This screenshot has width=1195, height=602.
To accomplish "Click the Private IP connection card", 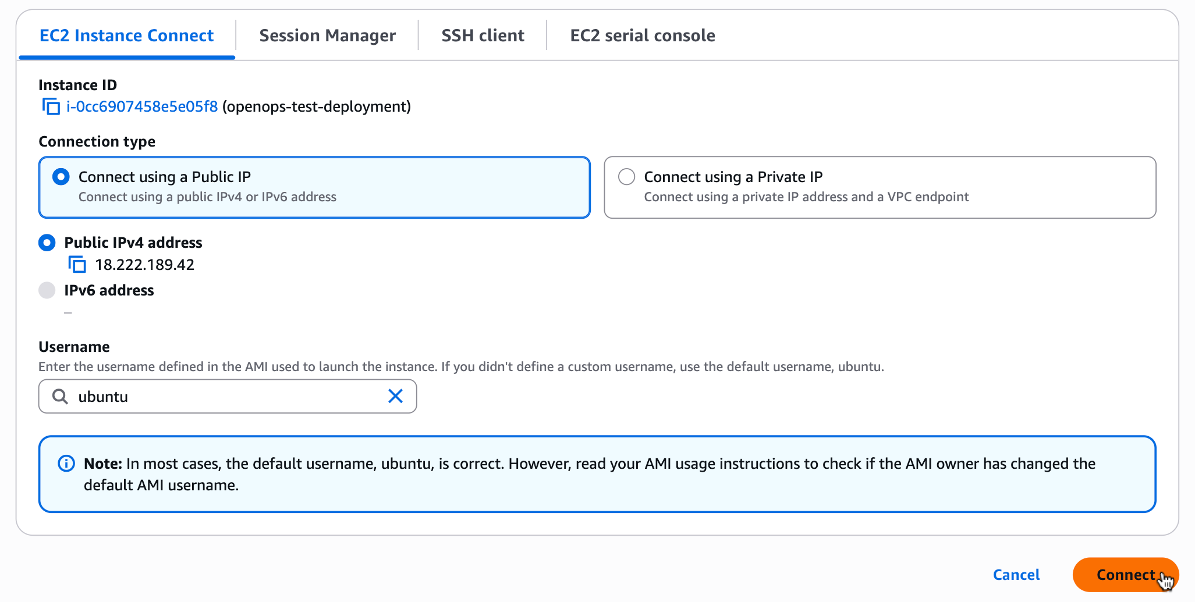I will tap(880, 187).
